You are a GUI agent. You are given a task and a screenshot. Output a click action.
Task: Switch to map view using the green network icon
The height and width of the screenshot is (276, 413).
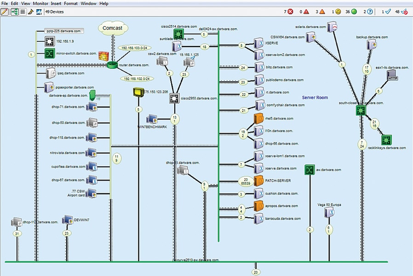(14, 12)
